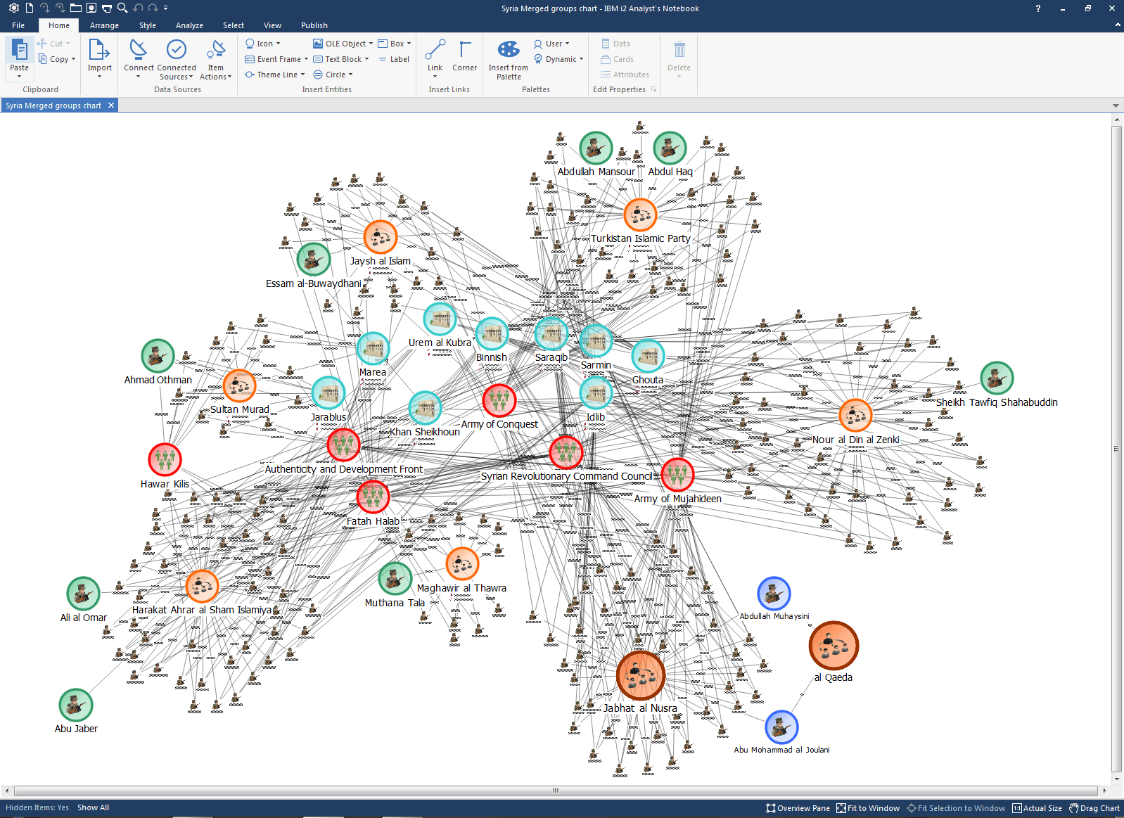Screen dimensions: 1124x818
Task: Click the Abu Jaber person icon
Action: pos(76,705)
